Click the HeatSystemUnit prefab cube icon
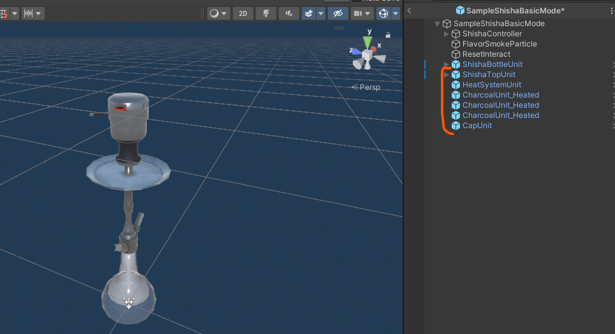The image size is (615, 334). 456,85
